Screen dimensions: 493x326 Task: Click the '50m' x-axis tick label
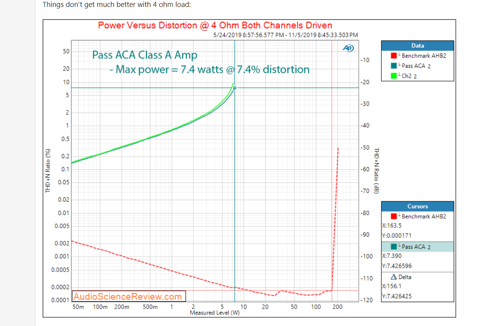pyautogui.click(x=78, y=307)
